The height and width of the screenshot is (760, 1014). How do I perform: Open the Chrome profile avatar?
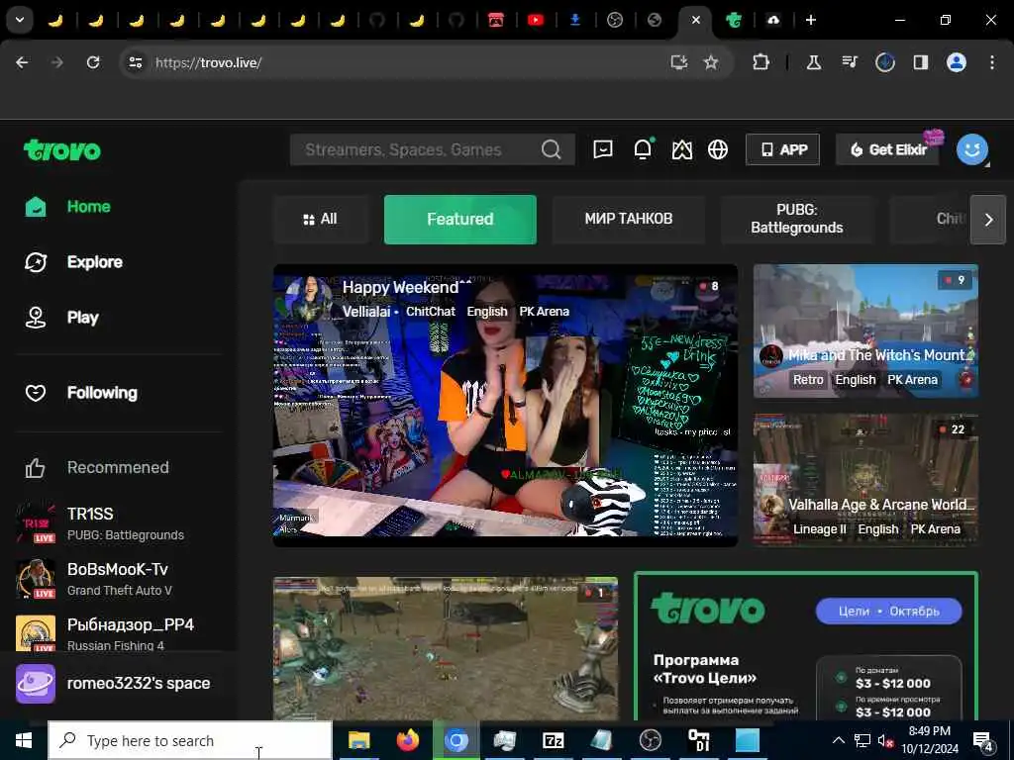click(957, 62)
